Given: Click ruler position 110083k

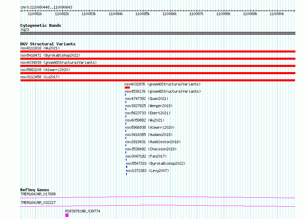Looking at the screenshot, I should 89,14.
